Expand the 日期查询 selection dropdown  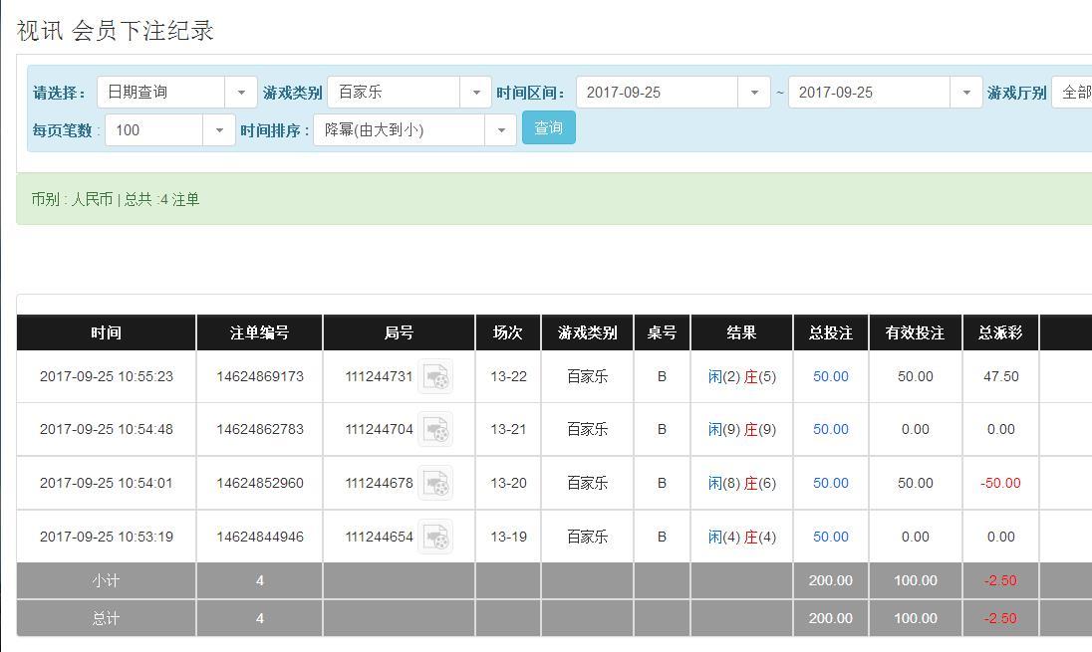coord(176,93)
